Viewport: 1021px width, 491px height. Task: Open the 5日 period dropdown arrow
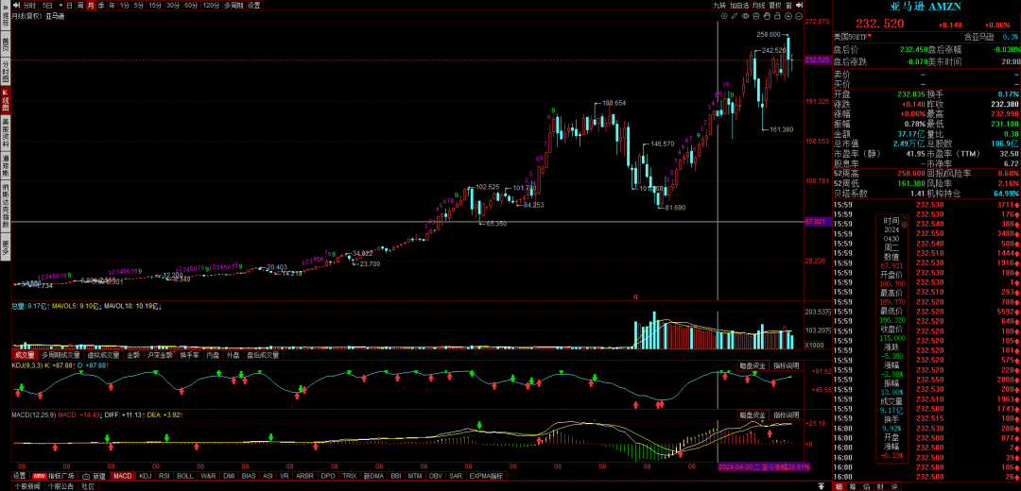(x=59, y=5)
